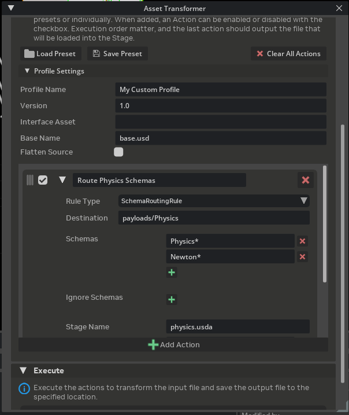
Task: Collapse the Execute section
Action: point(23,370)
